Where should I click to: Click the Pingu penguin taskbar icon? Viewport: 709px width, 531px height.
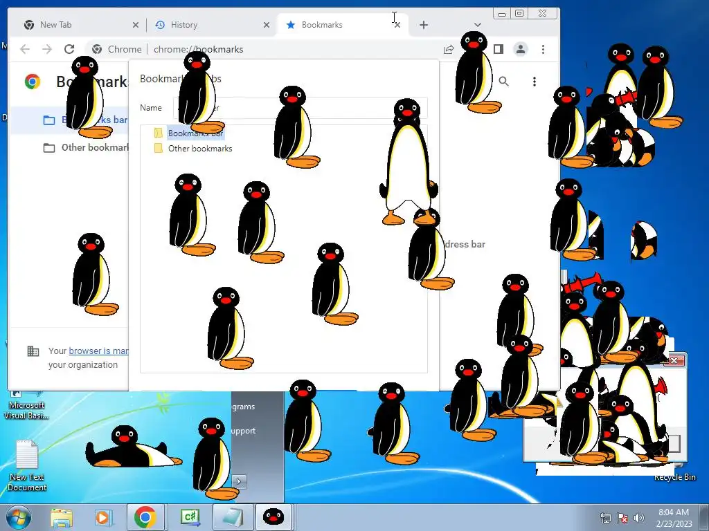273,517
